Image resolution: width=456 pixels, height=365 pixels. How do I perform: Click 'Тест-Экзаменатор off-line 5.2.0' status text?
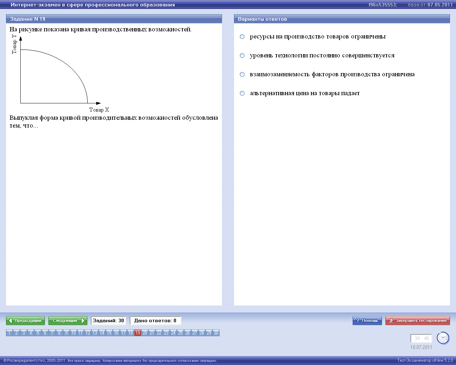[425, 360]
